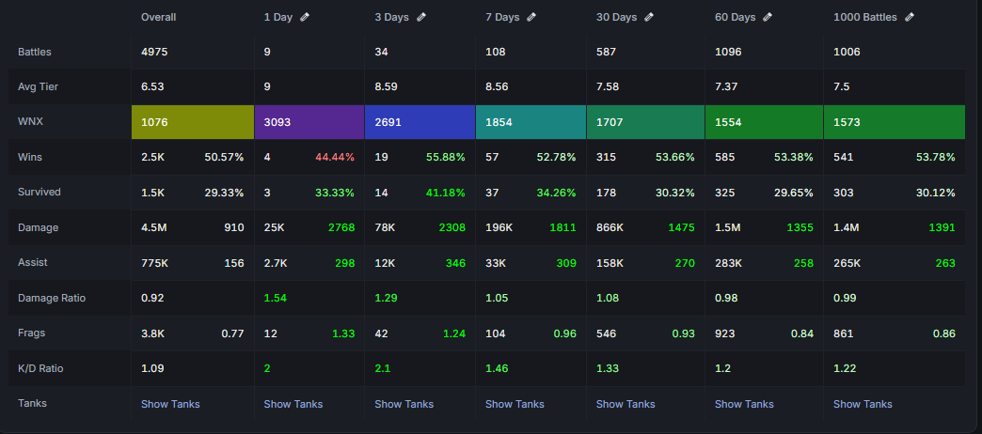This screenshot has height=434, width=982.
Task: Show Tanks for the 1000 Battles column
Action: tap(863, 404)
